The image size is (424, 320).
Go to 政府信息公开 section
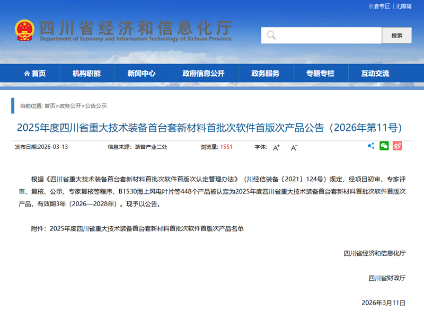(203, 74)
